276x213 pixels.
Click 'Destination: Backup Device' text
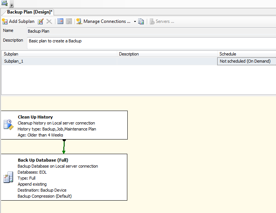[x=42, y=190]
